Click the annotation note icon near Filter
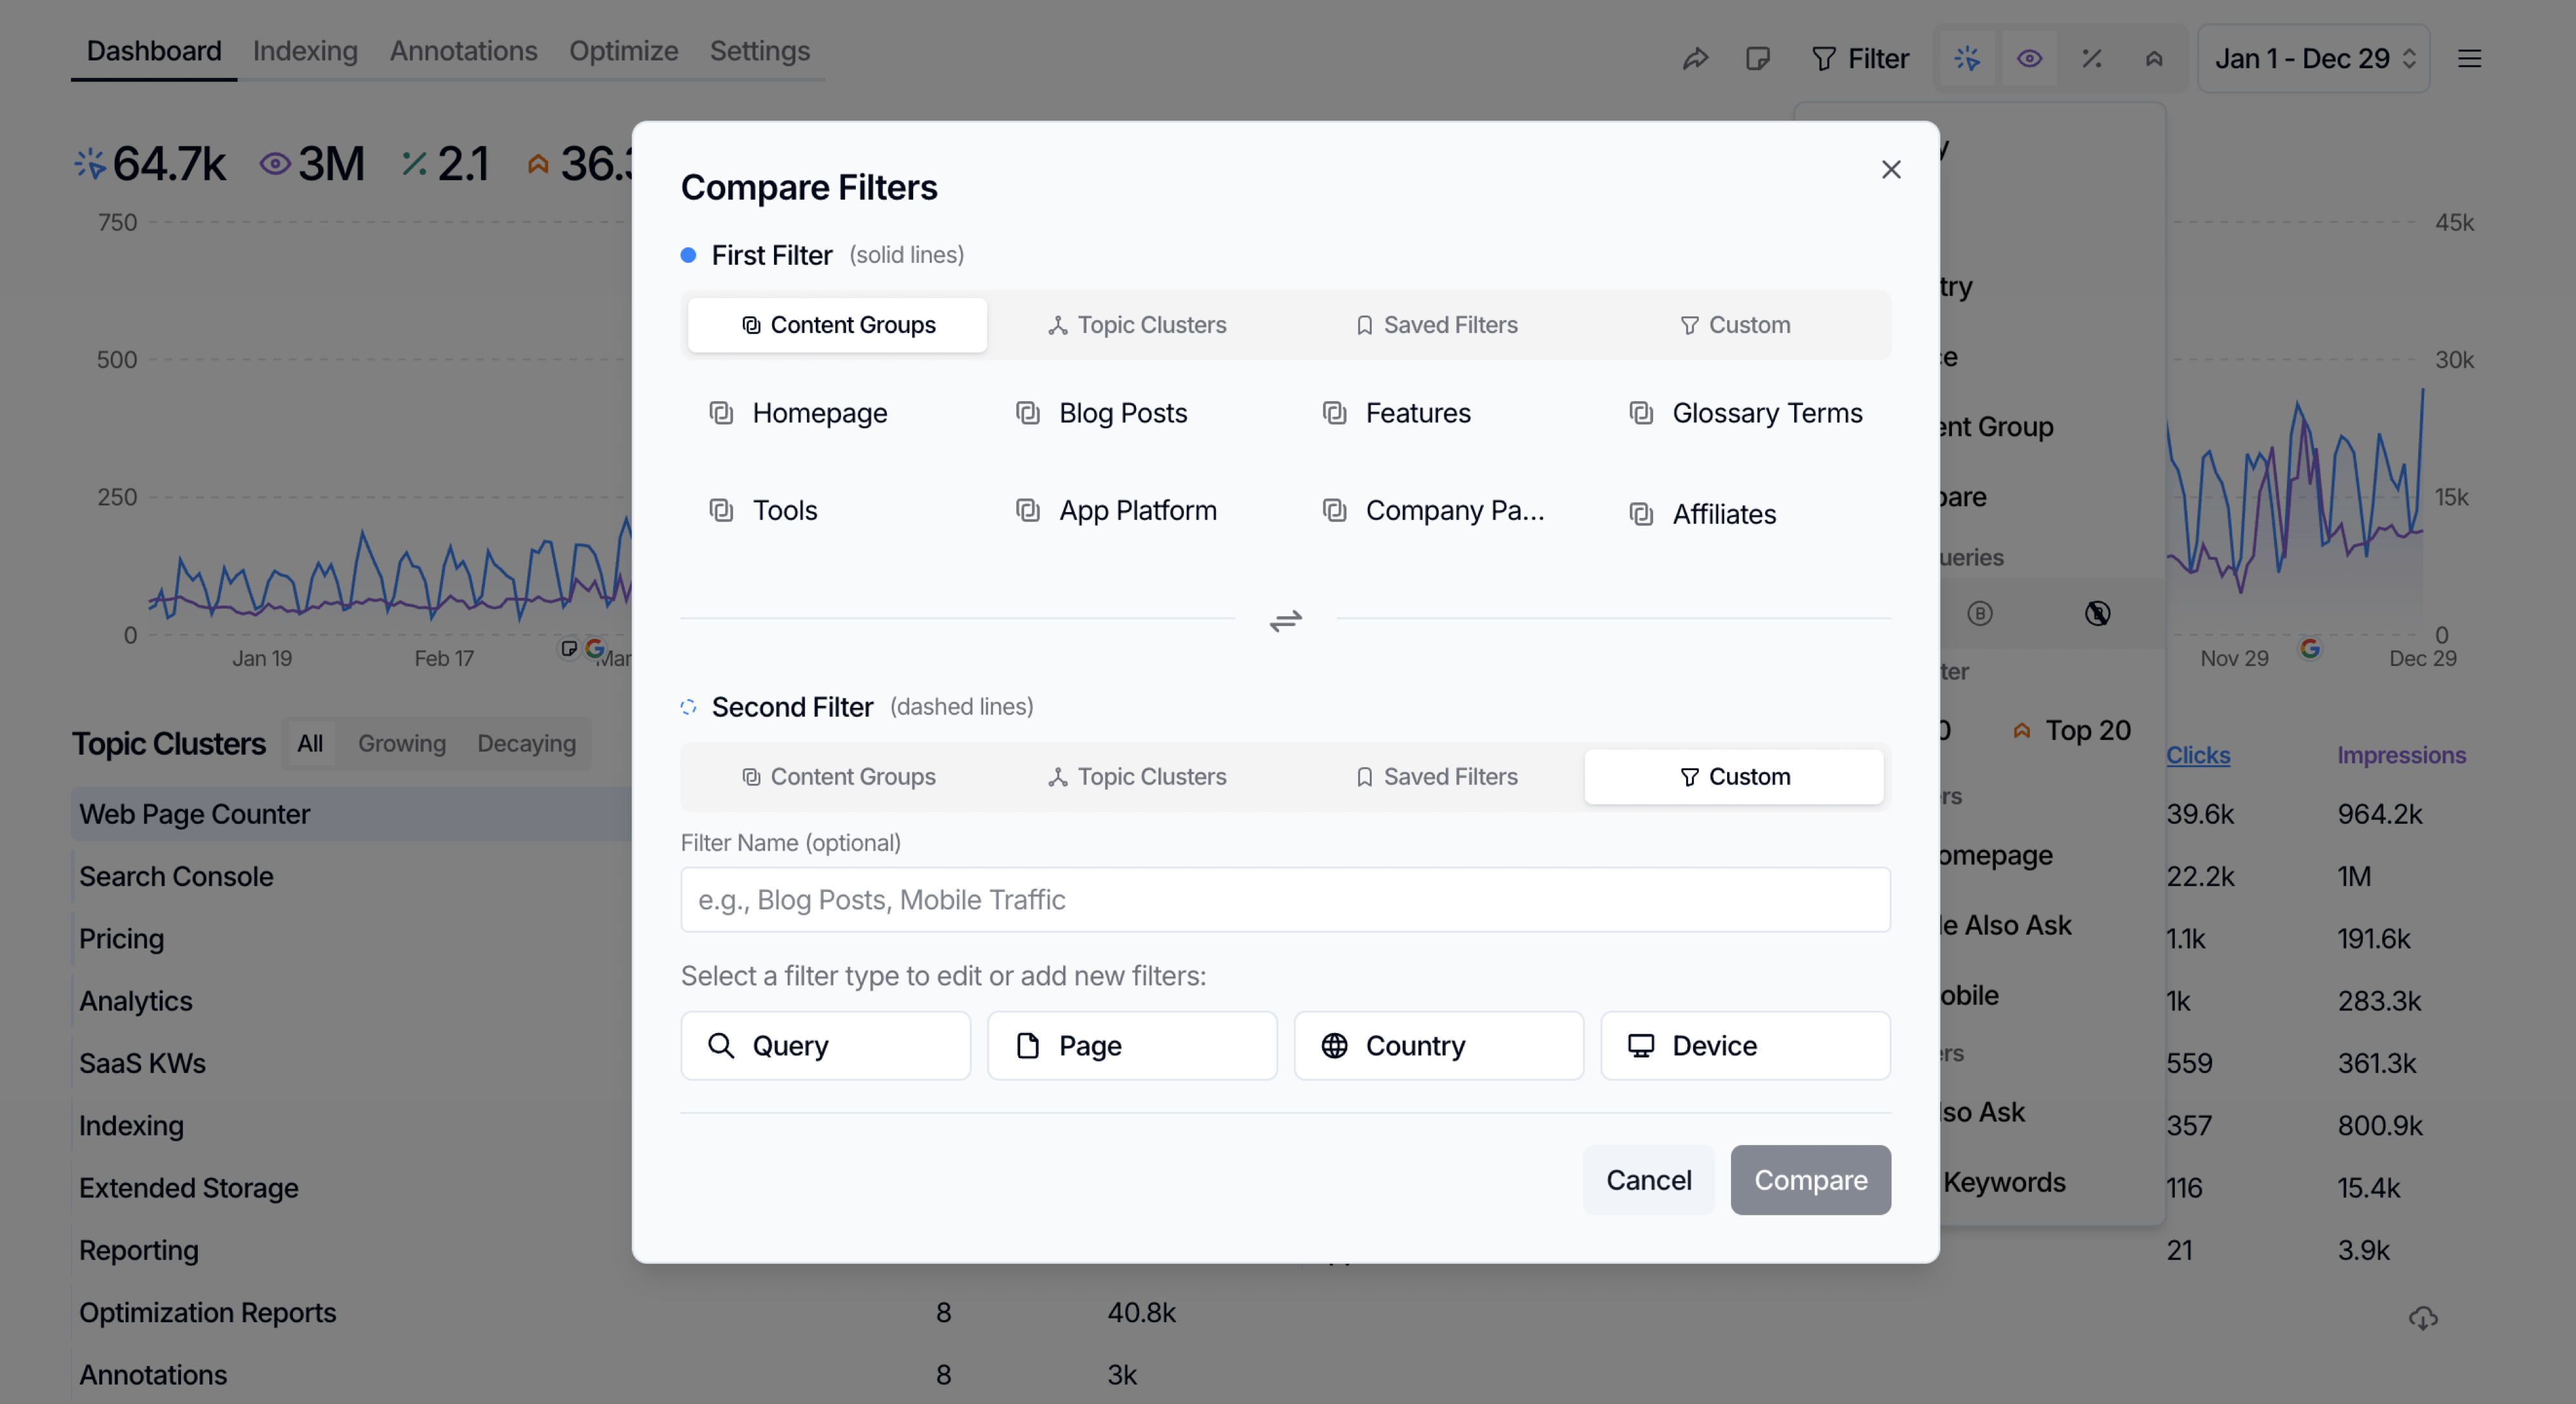 coord(1759,58)
